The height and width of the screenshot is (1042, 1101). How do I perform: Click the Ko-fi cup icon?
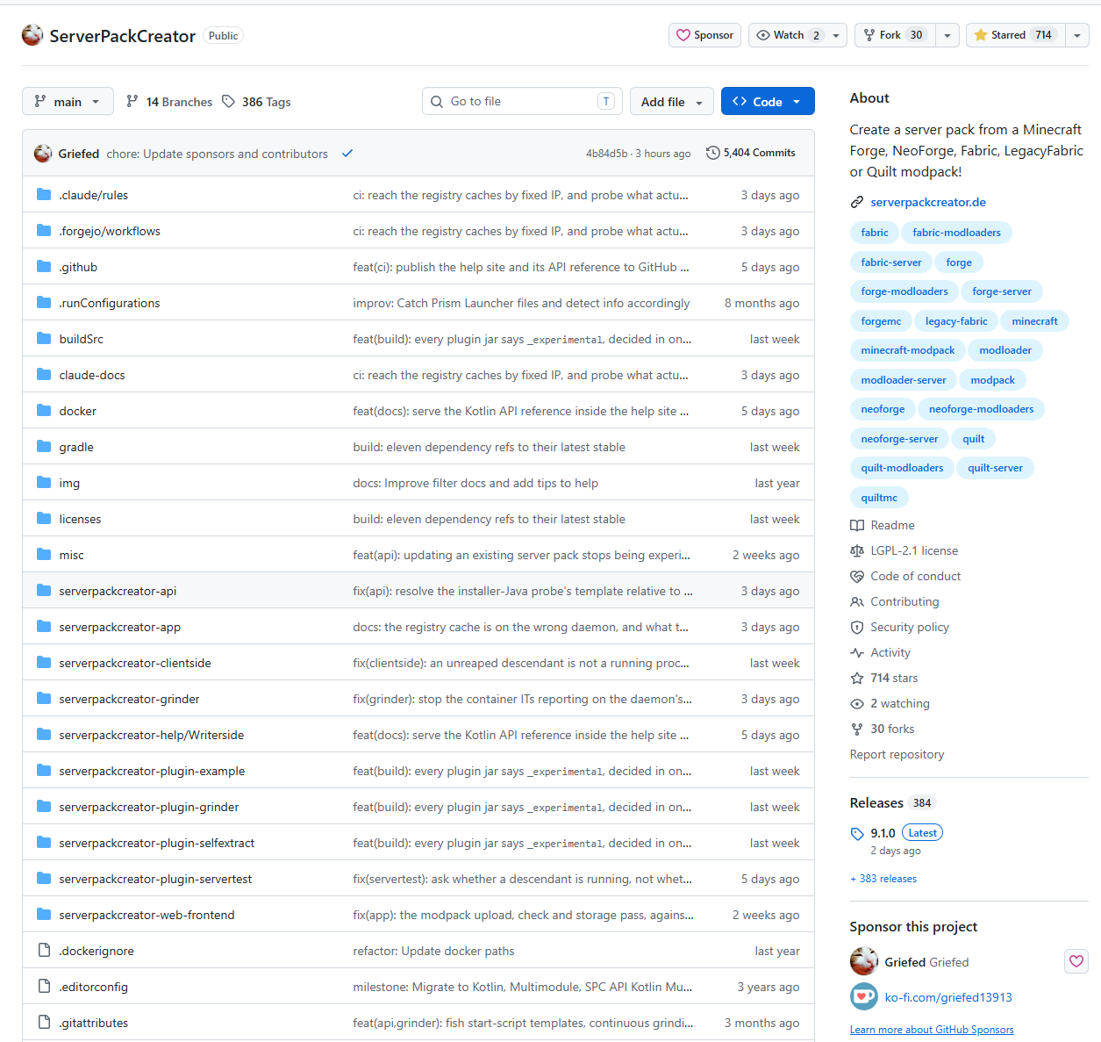[x=864, y=996]
